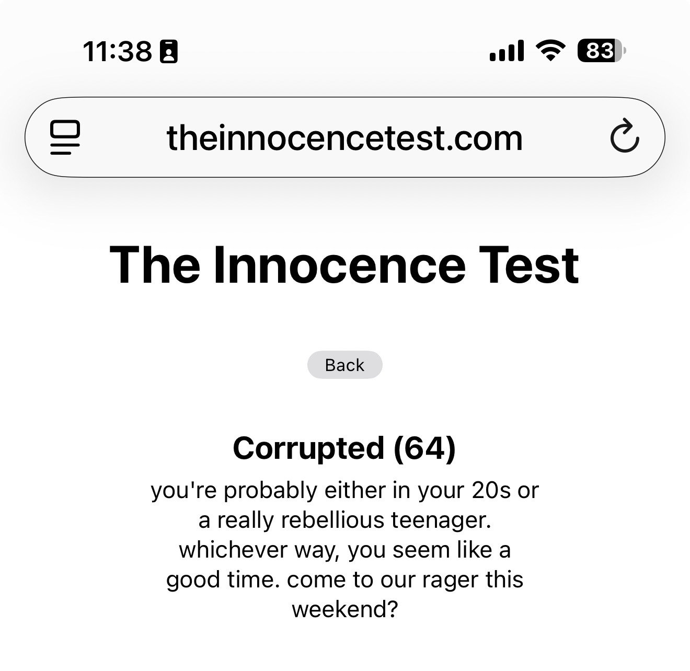Click the word Corrupted in result heading

(308, 448)
